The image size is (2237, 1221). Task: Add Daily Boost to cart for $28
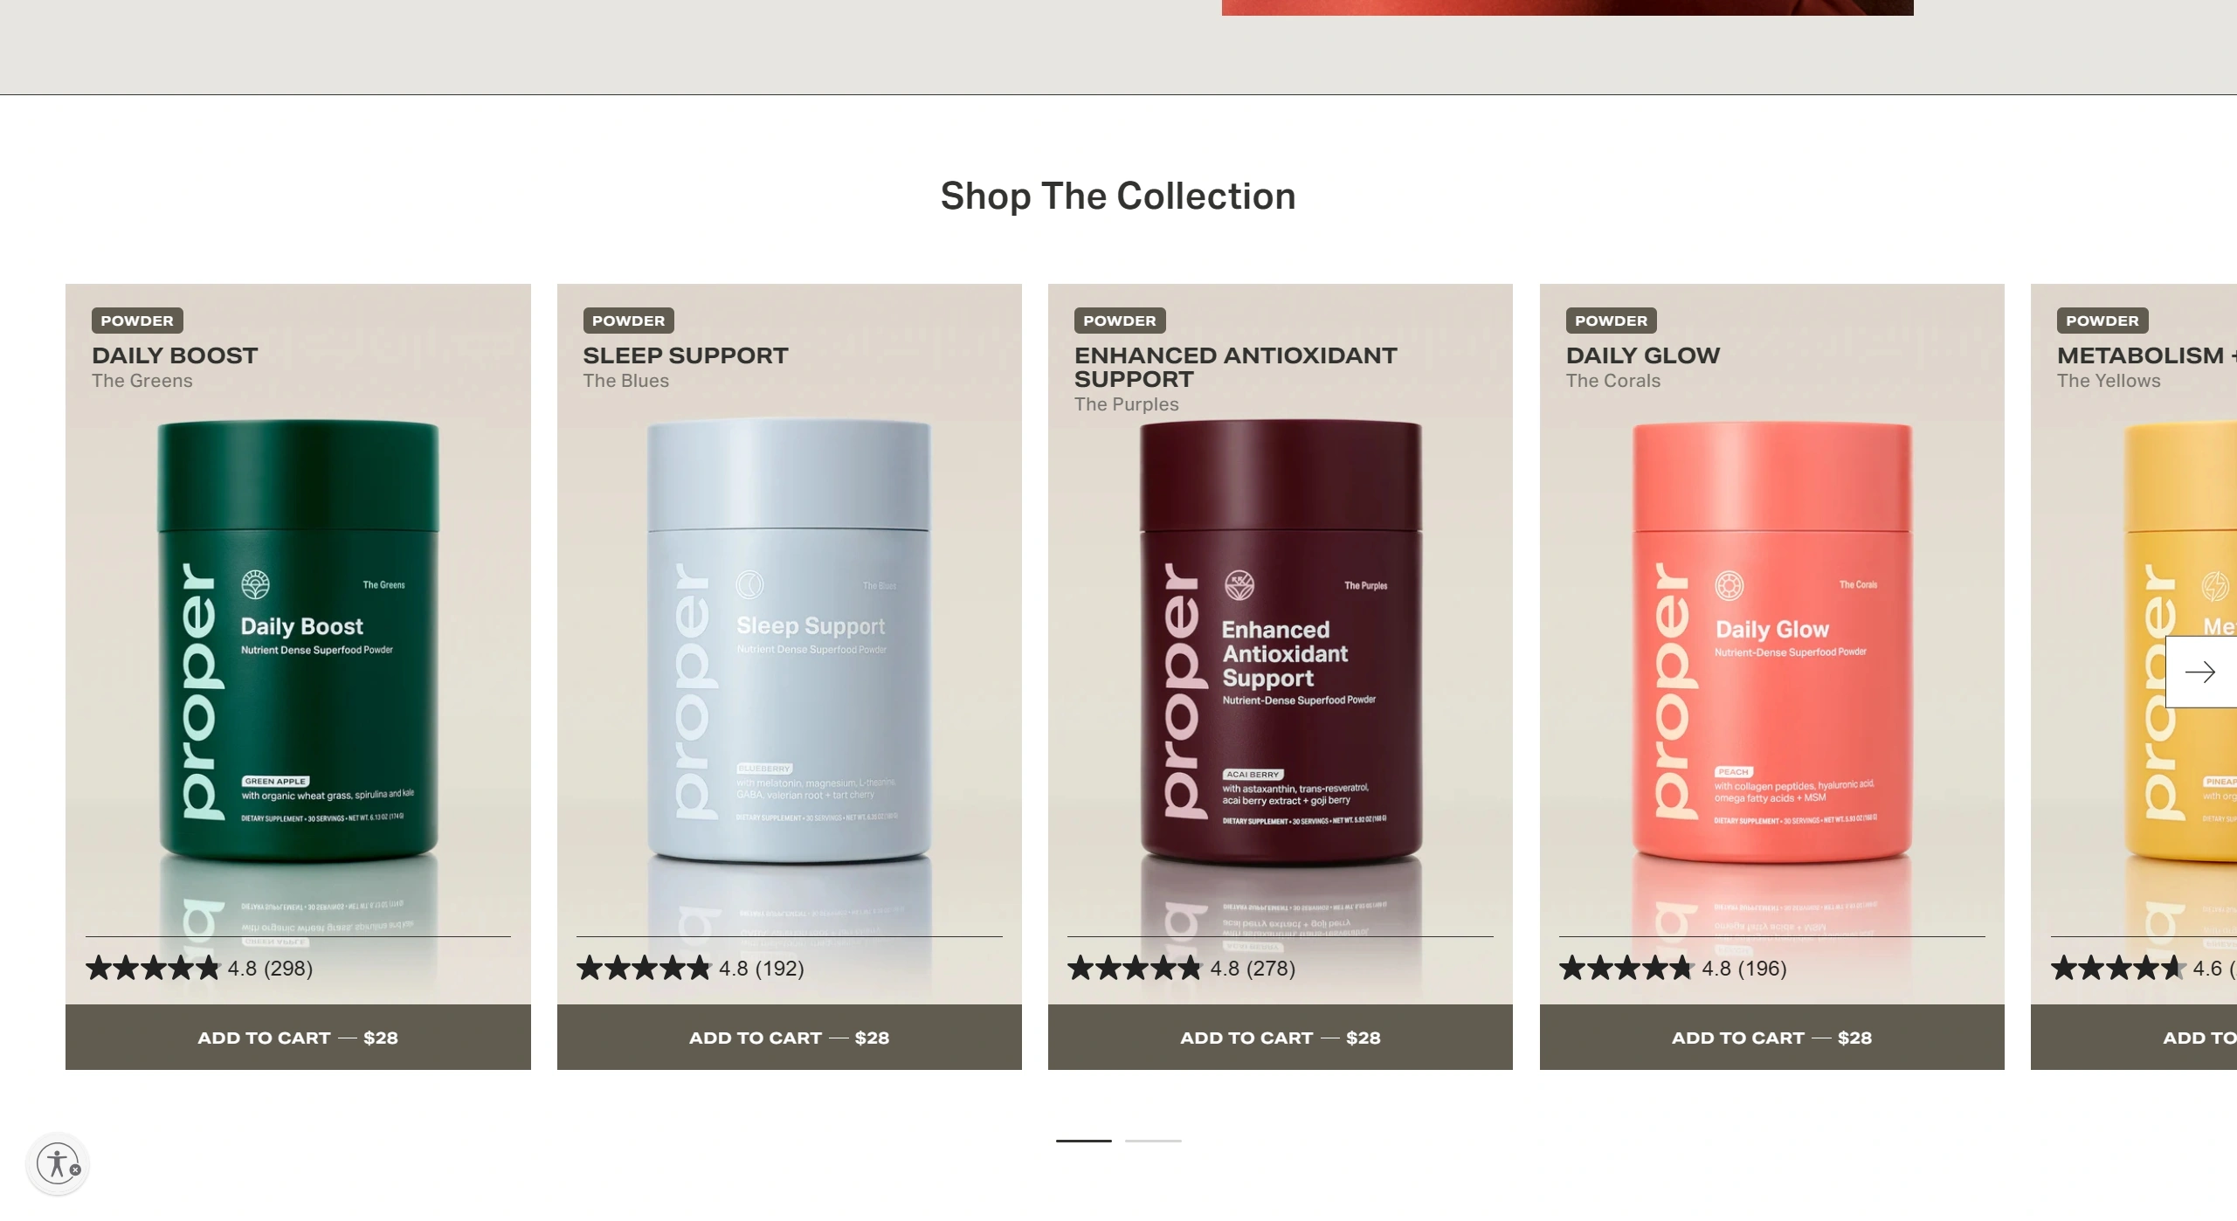[x=298, y=1038]
